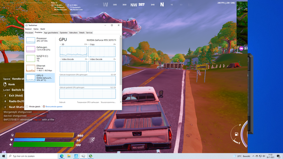This screenshot has width=283, height=159.
Task: Click the shield icon beside the shield bar
Action: click(x=12, y=140)
